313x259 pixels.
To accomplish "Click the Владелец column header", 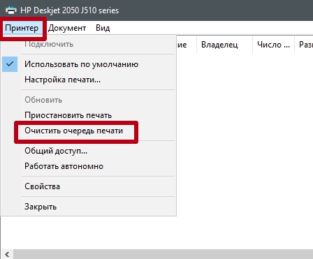I will pos(224,45).
